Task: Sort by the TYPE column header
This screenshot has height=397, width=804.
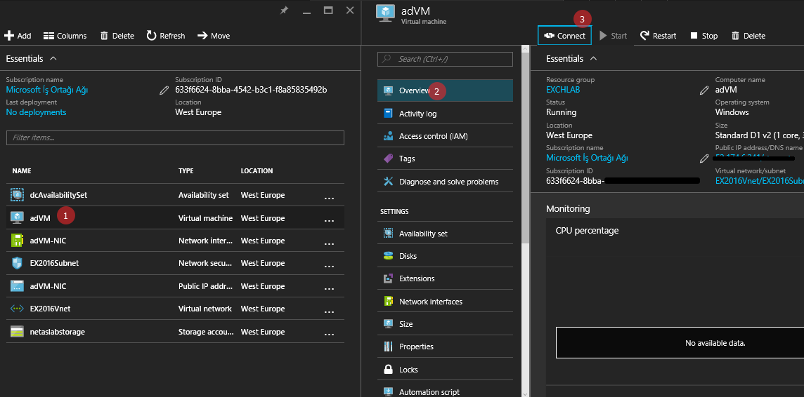Action: 186,171
